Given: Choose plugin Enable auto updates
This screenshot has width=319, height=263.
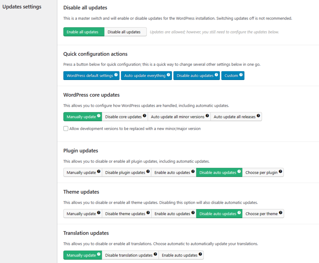Looking at the screenshot, I should [174, 172].
